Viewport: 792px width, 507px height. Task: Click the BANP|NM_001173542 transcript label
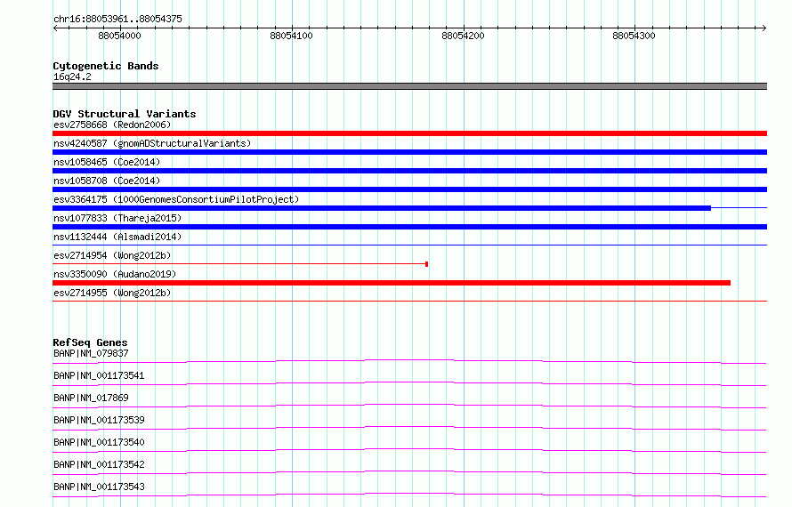(x=99, y=464)
